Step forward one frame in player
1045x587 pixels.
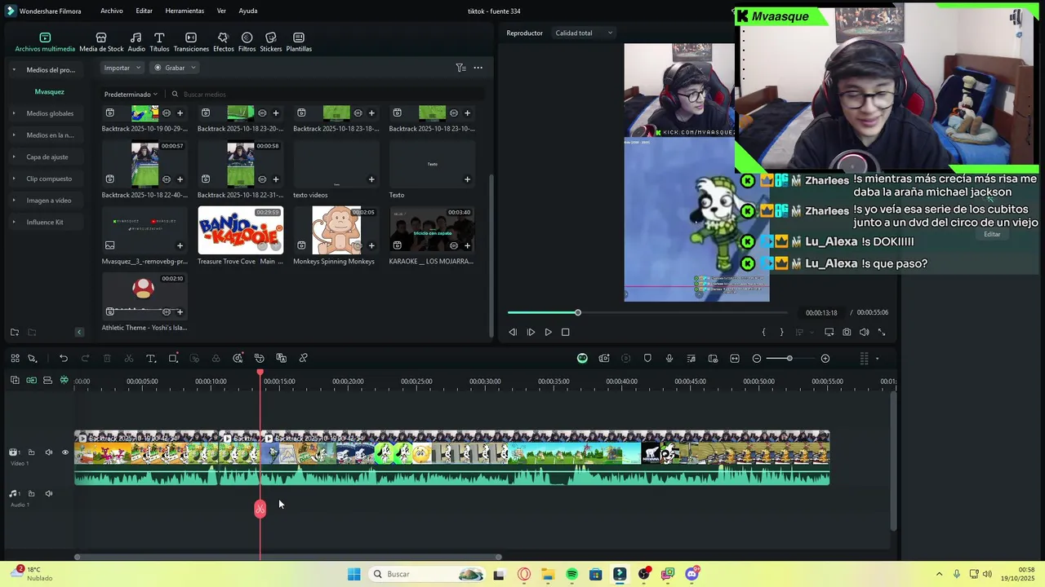(531, 333)
